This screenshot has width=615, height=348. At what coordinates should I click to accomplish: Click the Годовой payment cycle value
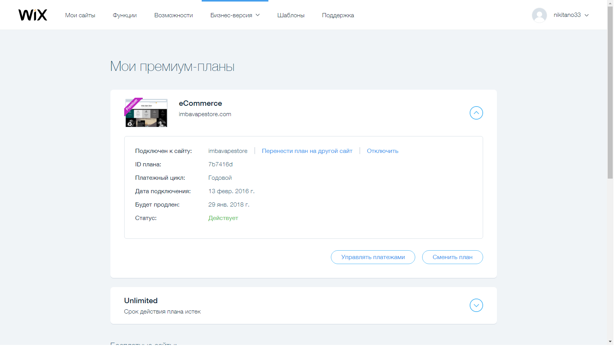220,178
